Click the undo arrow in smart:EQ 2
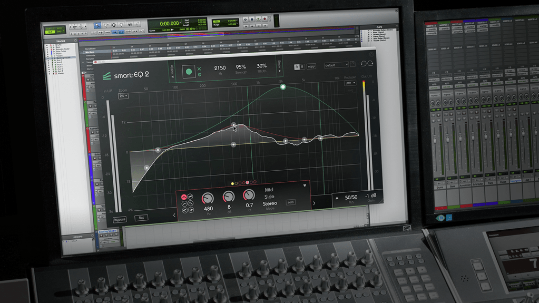The height and width of the screenshot is (303, 539). point(363,64)
